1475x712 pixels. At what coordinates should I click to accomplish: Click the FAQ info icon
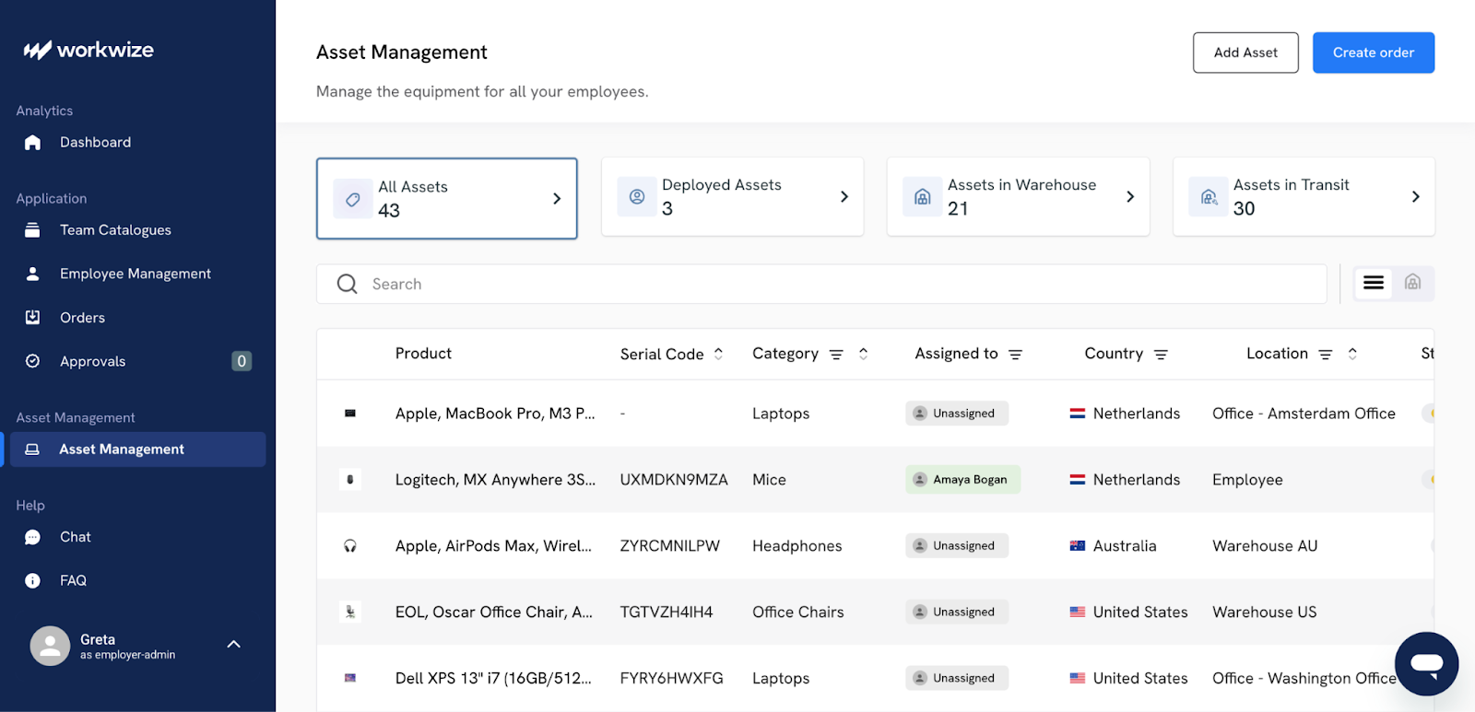point(32,581)
